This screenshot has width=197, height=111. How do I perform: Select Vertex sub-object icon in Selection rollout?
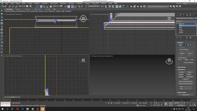tap(180, 45)
